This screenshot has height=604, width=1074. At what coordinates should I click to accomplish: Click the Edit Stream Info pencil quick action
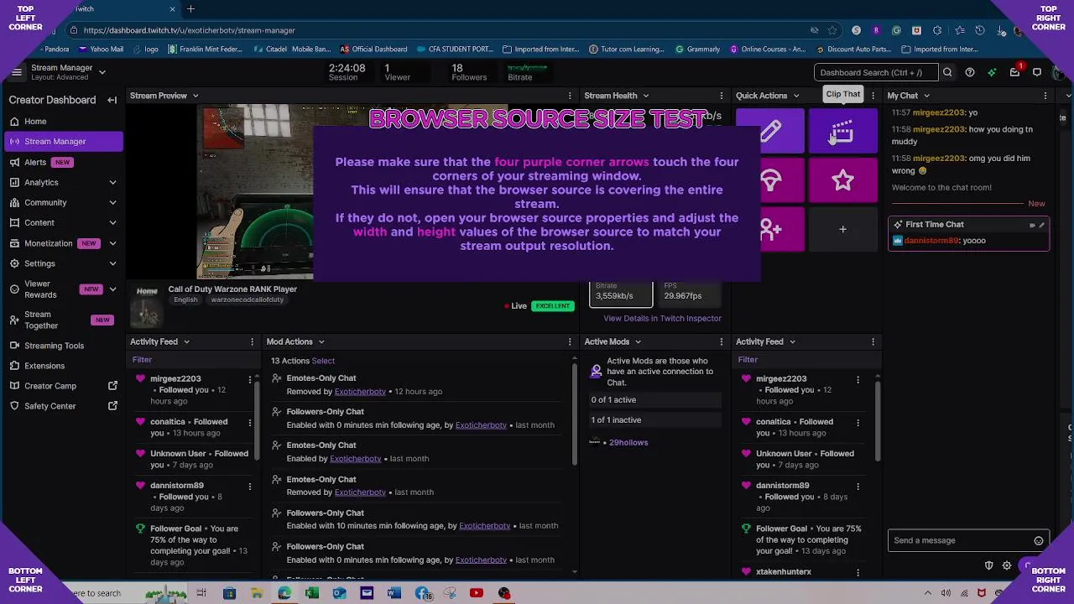[770, 132]
